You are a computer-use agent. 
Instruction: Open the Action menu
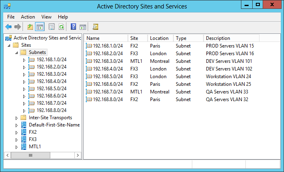coord(28,17)
